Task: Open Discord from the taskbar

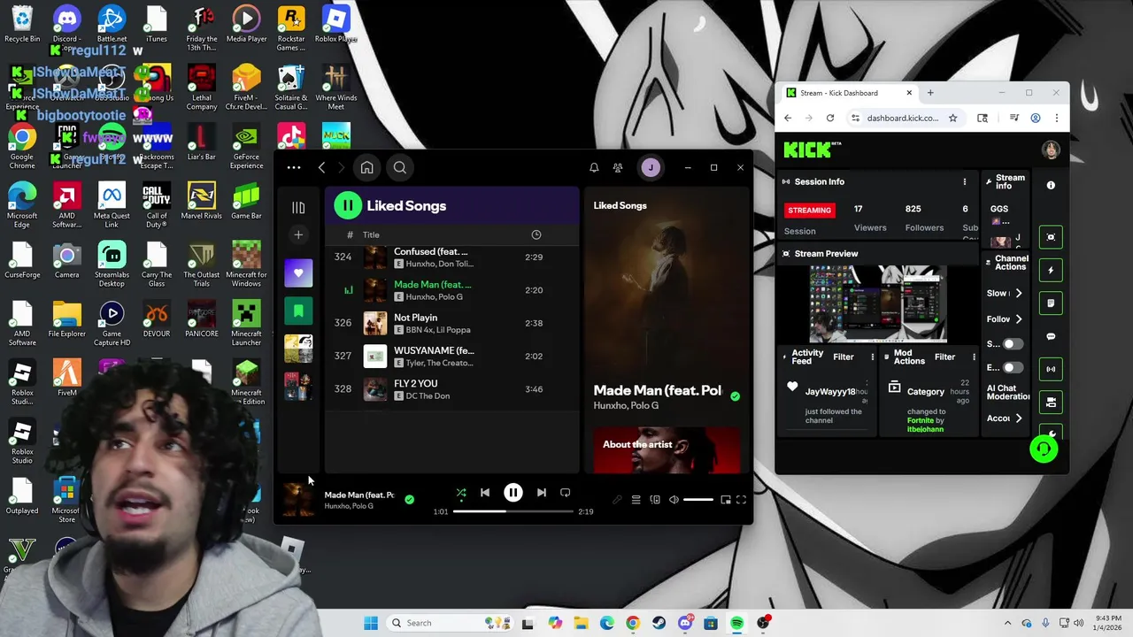Action: pyautogui.click(x=684, y=623)
